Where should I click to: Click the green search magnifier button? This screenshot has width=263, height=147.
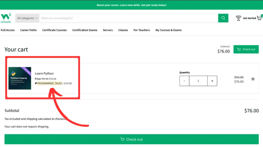223,18
